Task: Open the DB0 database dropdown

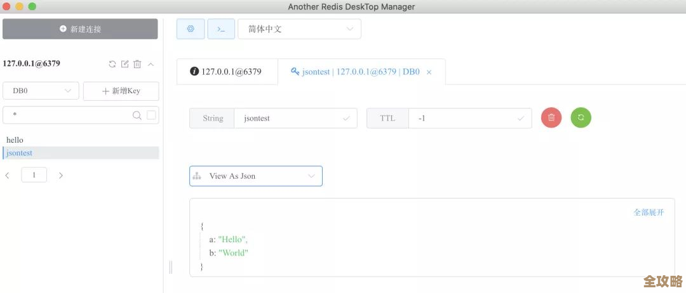Action: (41, 91)
